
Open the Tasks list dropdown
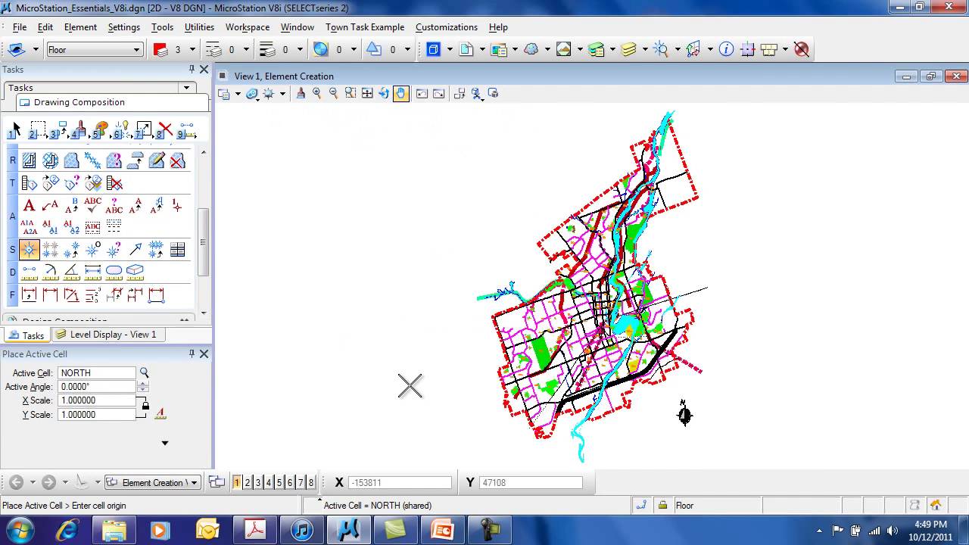point(186,88)
